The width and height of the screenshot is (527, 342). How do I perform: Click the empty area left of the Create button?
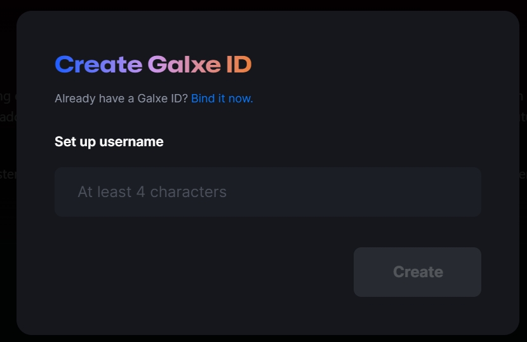(x=203, y=272)
